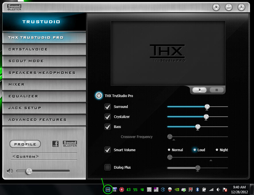This screenshot has width=254, height=195.
Task: Open the THX TruStudio Pro section
Action: click(x=44, y=38)
